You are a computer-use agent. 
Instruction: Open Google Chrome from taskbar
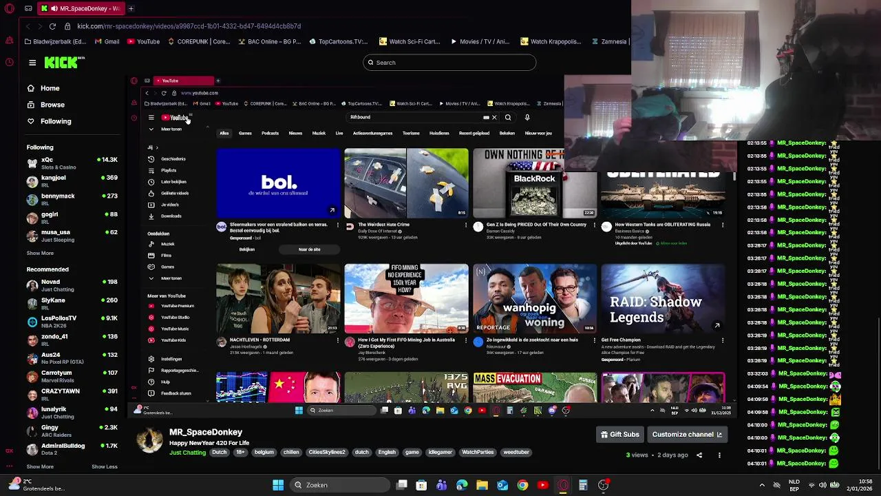(522, 485)
